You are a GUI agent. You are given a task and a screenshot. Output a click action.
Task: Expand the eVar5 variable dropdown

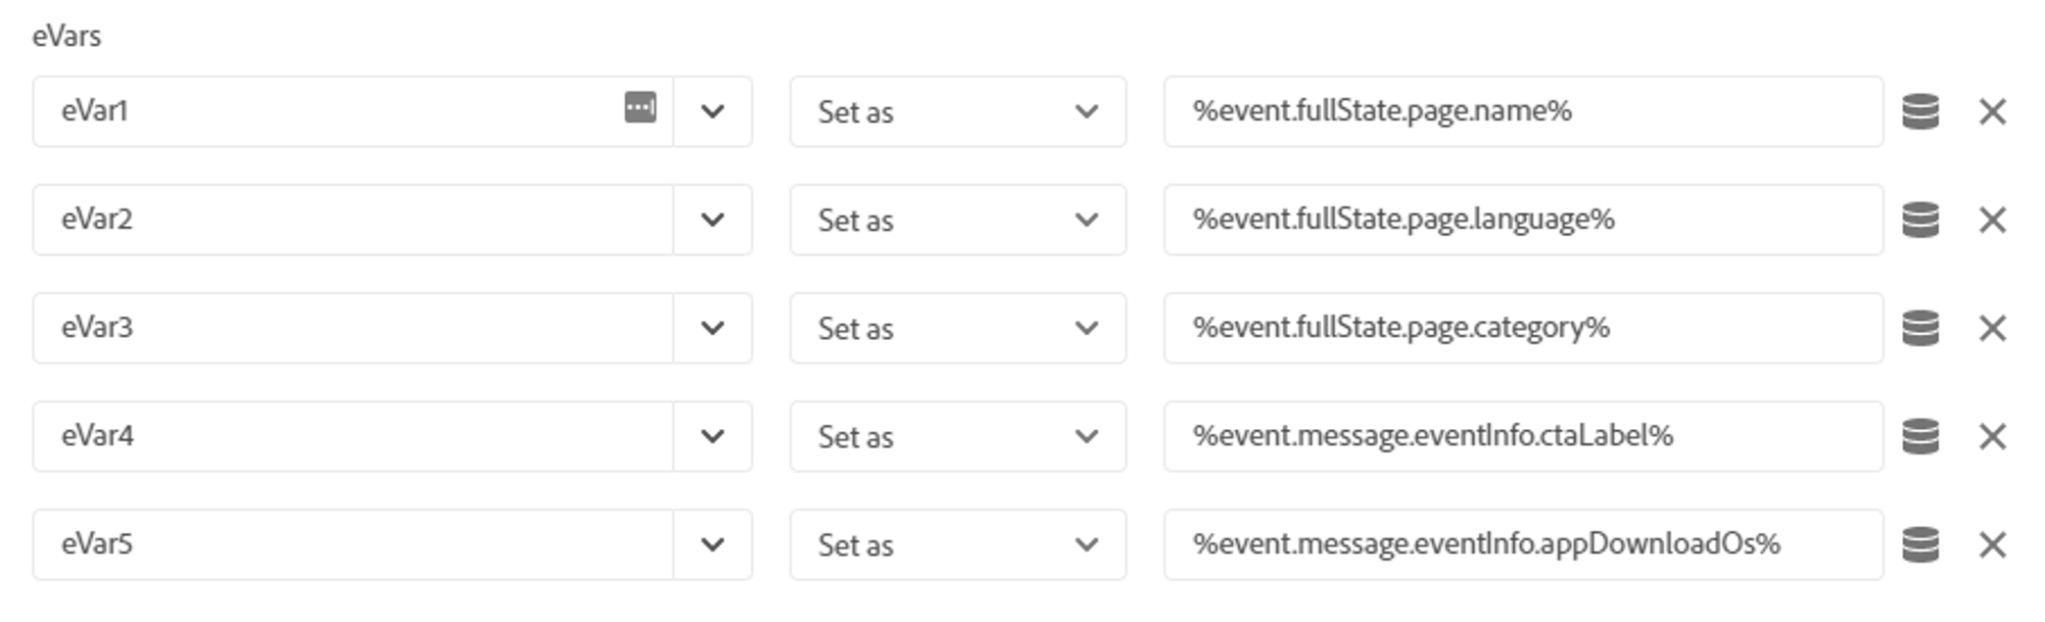(x=713, y=545)
